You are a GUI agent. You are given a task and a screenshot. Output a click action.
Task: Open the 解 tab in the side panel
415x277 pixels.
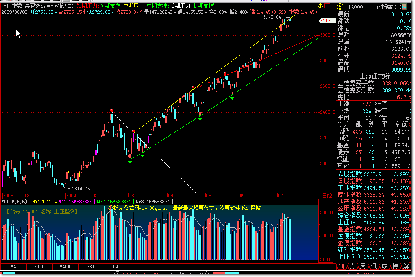(406, 266)
